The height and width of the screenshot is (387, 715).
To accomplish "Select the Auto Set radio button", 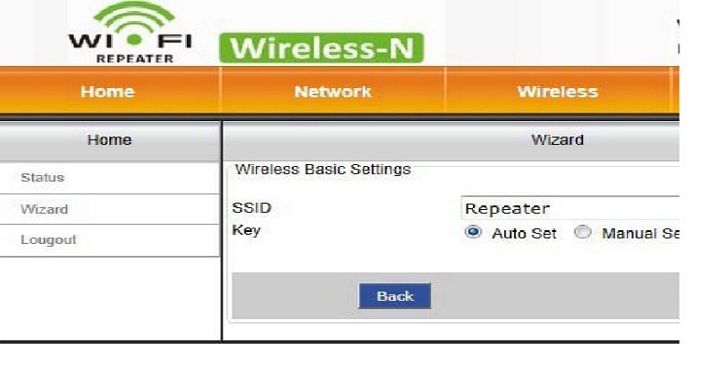I will coord(473,232).
